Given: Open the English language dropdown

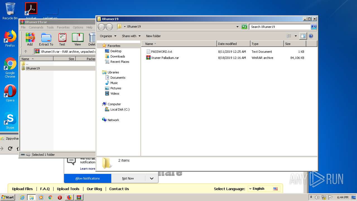Looking at the screenshot, I should [264, 189].
